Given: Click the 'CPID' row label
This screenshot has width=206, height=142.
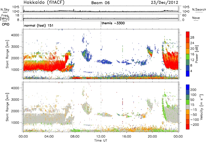Looking at the screenshot, I should (x=6, y=24).
